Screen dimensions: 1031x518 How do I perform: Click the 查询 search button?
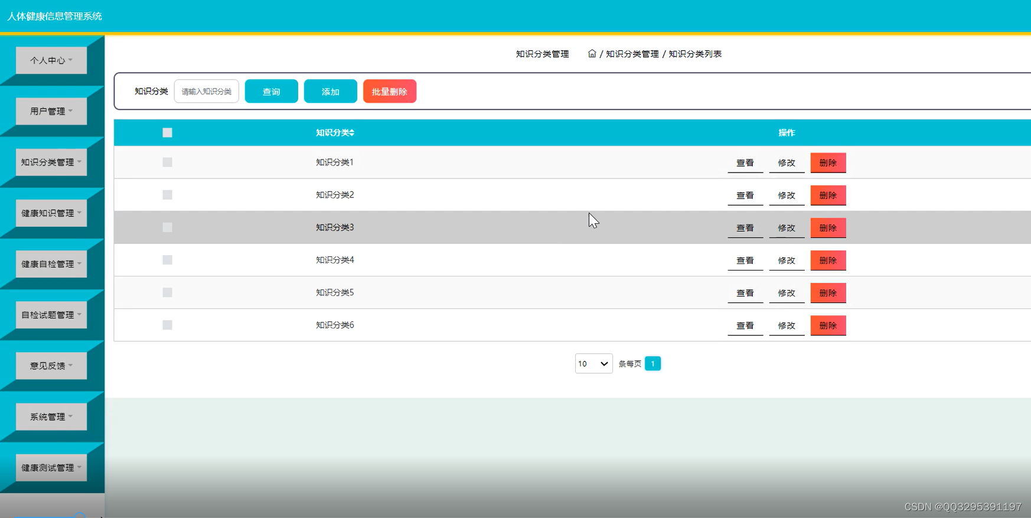(272, 92)
